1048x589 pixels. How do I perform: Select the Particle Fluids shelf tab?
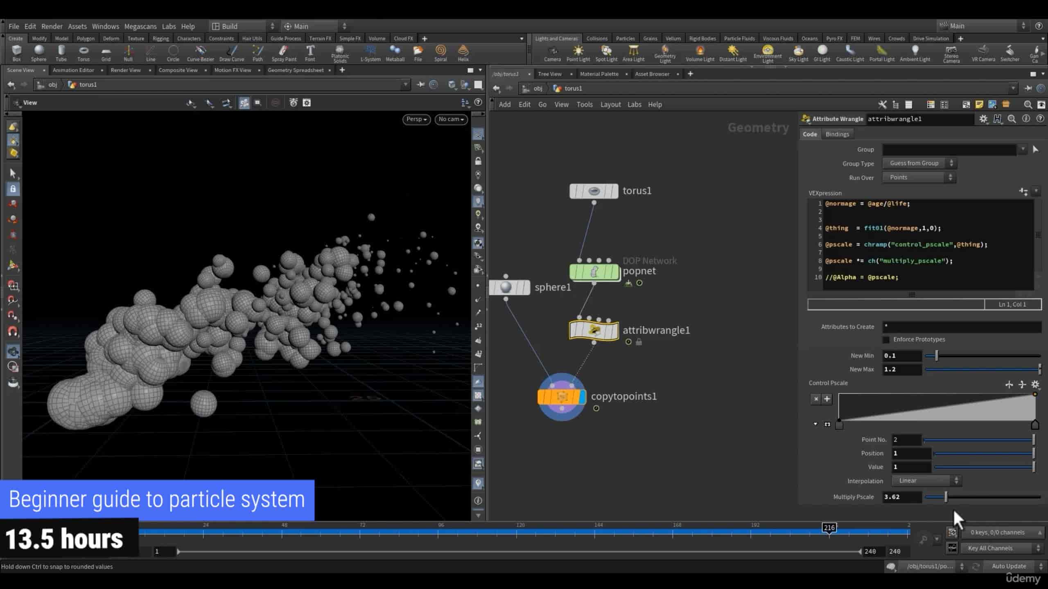click(x=739, y=38)
